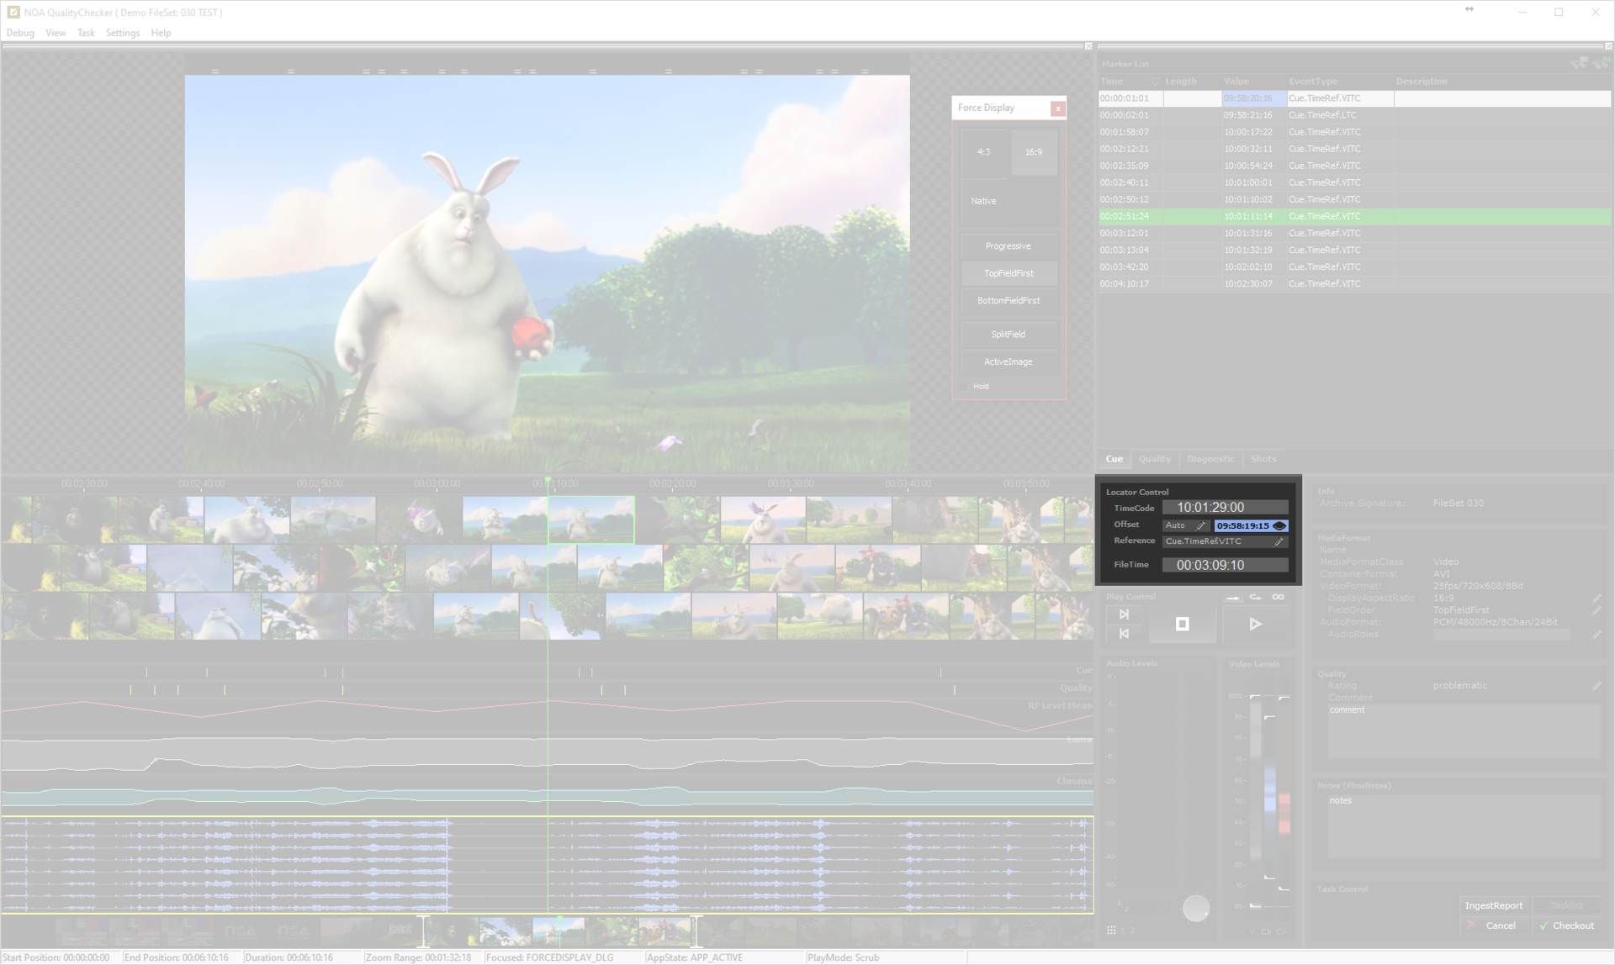Select BottomFieldFirst field order
Screen dimensions: 1615x965
[x=1009, y=301]
